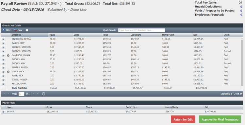Expand the Payroll Totals row
245x125 pixels.
coord(3,112)
